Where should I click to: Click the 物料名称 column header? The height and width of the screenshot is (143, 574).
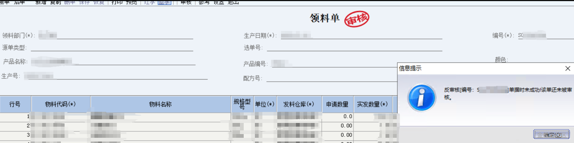[x=160, y=104]
